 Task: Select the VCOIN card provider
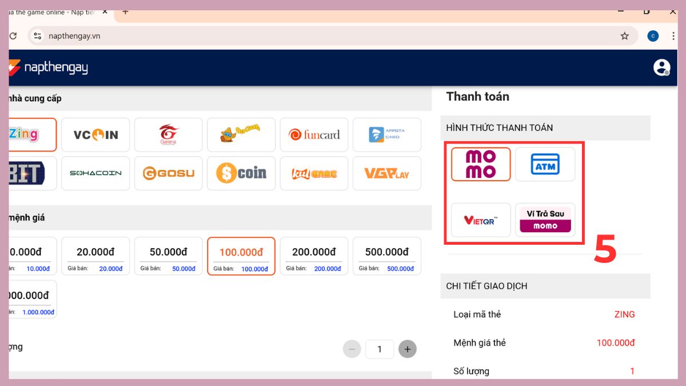pyautogui.click(x=95, y=135)
